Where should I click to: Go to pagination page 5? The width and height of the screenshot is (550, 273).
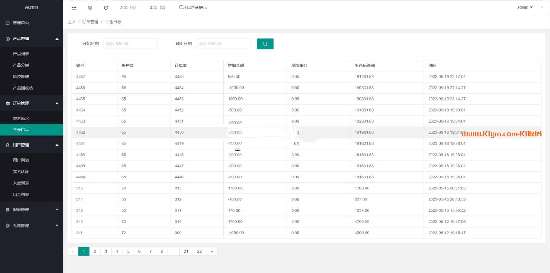pos(128,251)
